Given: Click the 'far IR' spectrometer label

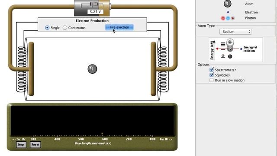Looking at the screenshot, I should click(x=166, y=139).
